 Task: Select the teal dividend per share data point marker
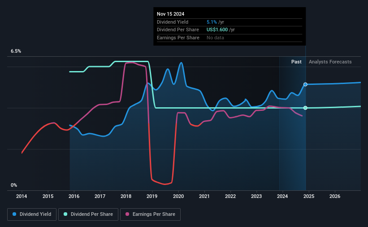[305, 108]
